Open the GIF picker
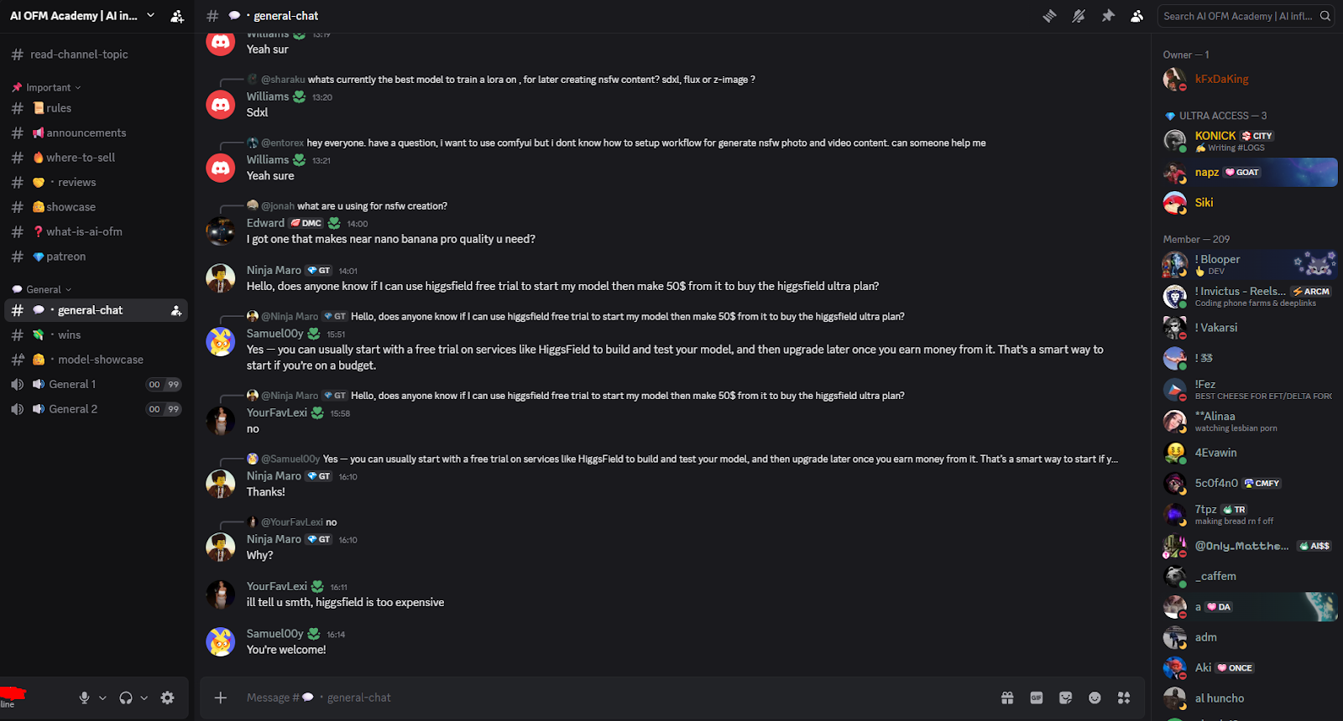Screen dimensions: 1343x721 1037,698
